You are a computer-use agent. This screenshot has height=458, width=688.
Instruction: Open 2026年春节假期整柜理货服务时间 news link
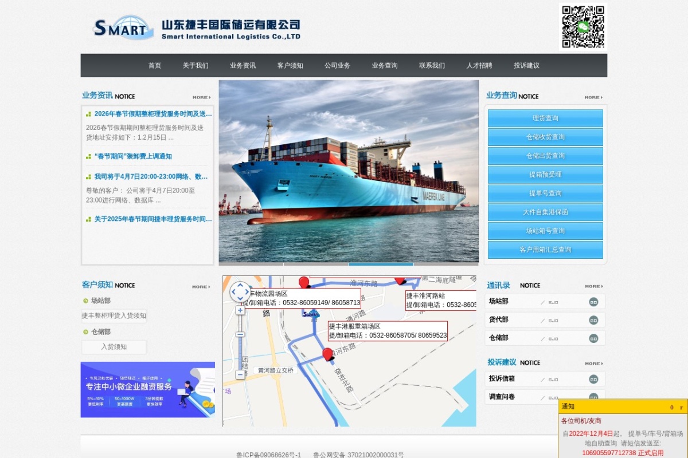pyautogui.click(x=153, y=114)
